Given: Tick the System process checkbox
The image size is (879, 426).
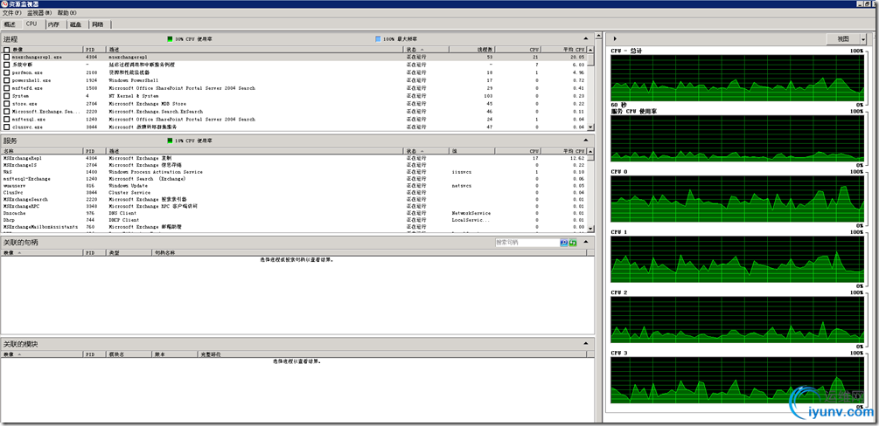Looking at the screenshot, I should pyautogui.click(x=7, y=96).
